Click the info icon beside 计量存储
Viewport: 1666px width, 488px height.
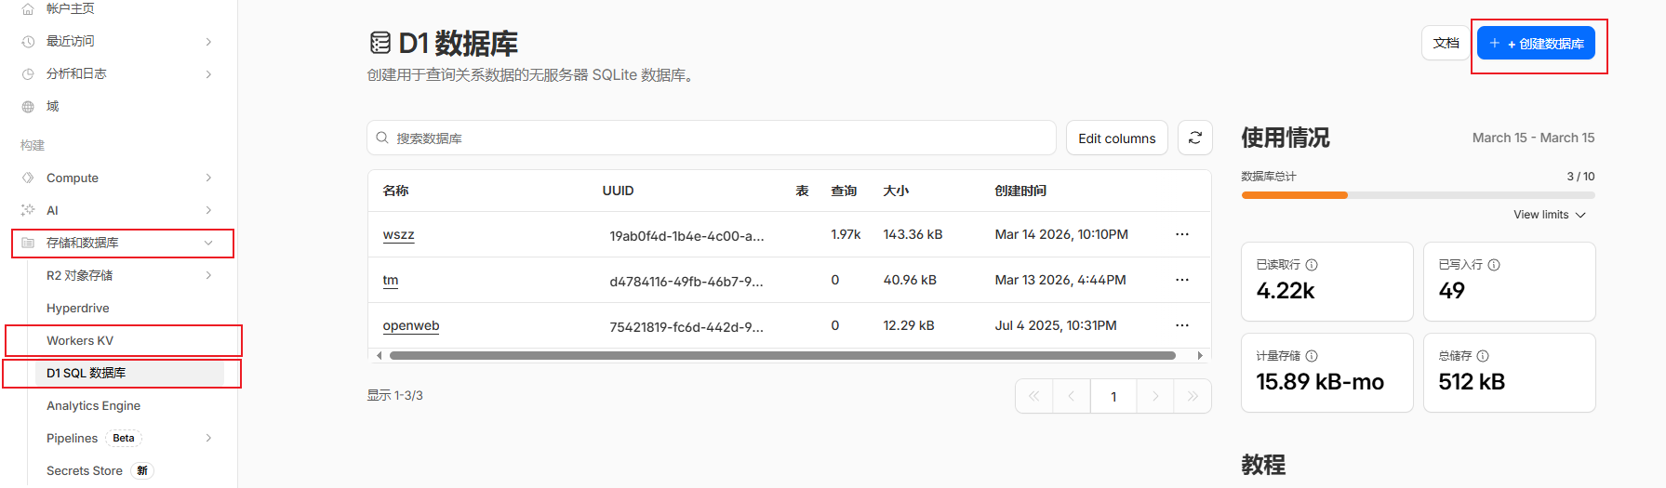(x=1312, y=356)
